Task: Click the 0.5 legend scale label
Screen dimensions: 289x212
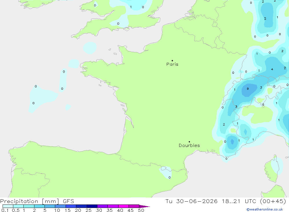Action: pyautogui.click(x=16, y=210)
